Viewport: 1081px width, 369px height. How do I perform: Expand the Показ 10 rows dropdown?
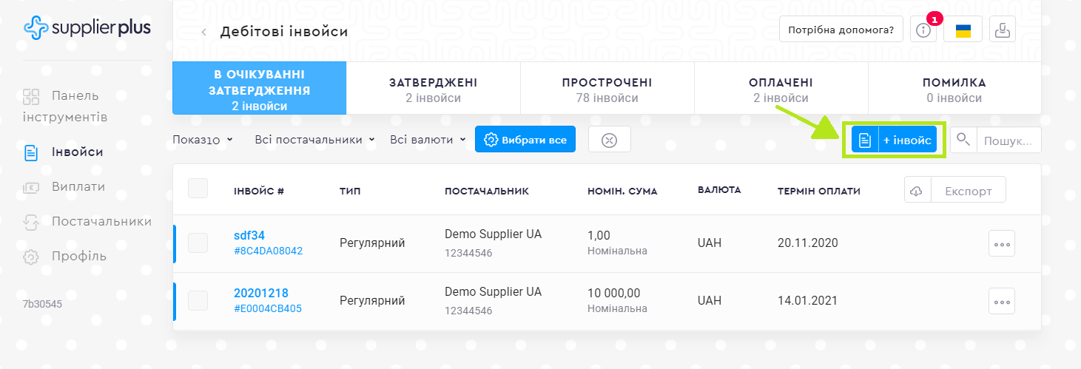pyautogui.click(x=203, y=140)
